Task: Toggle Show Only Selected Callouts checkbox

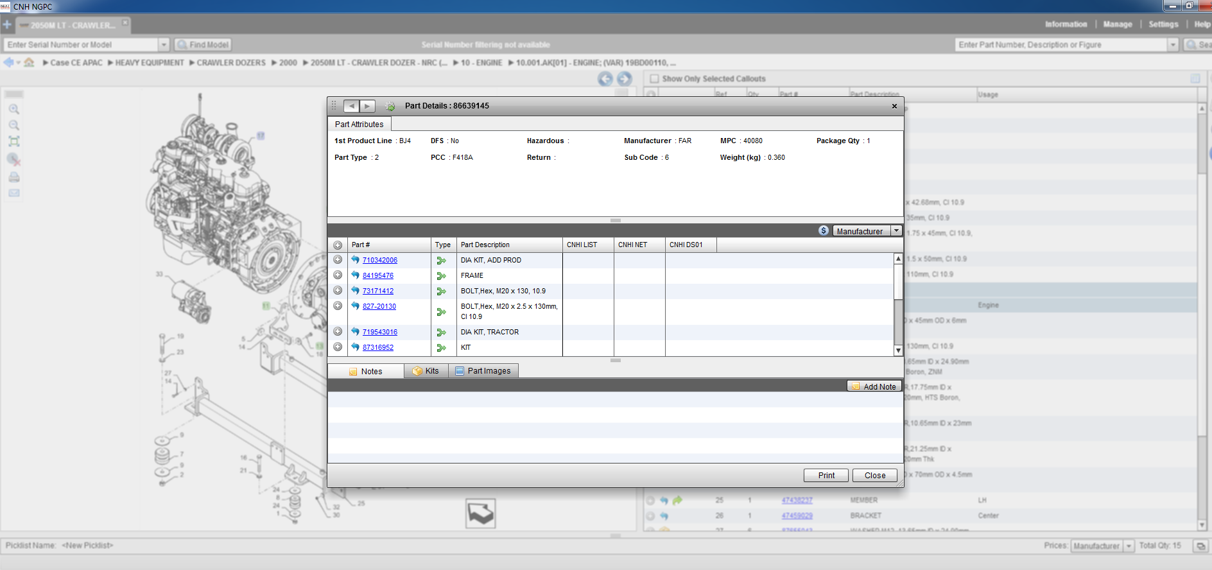Action: 654,78
